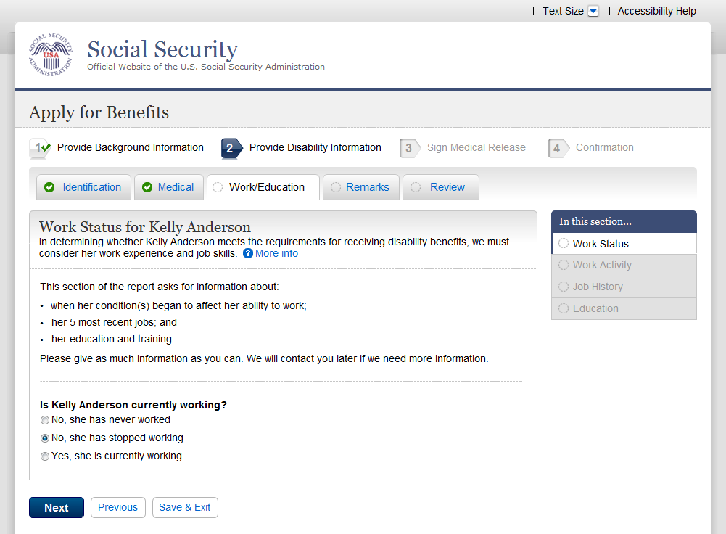Viewport: 726px width, 534px height.
Task: Select "No, she has stopped working" option
Action: (x=45, y=438)
